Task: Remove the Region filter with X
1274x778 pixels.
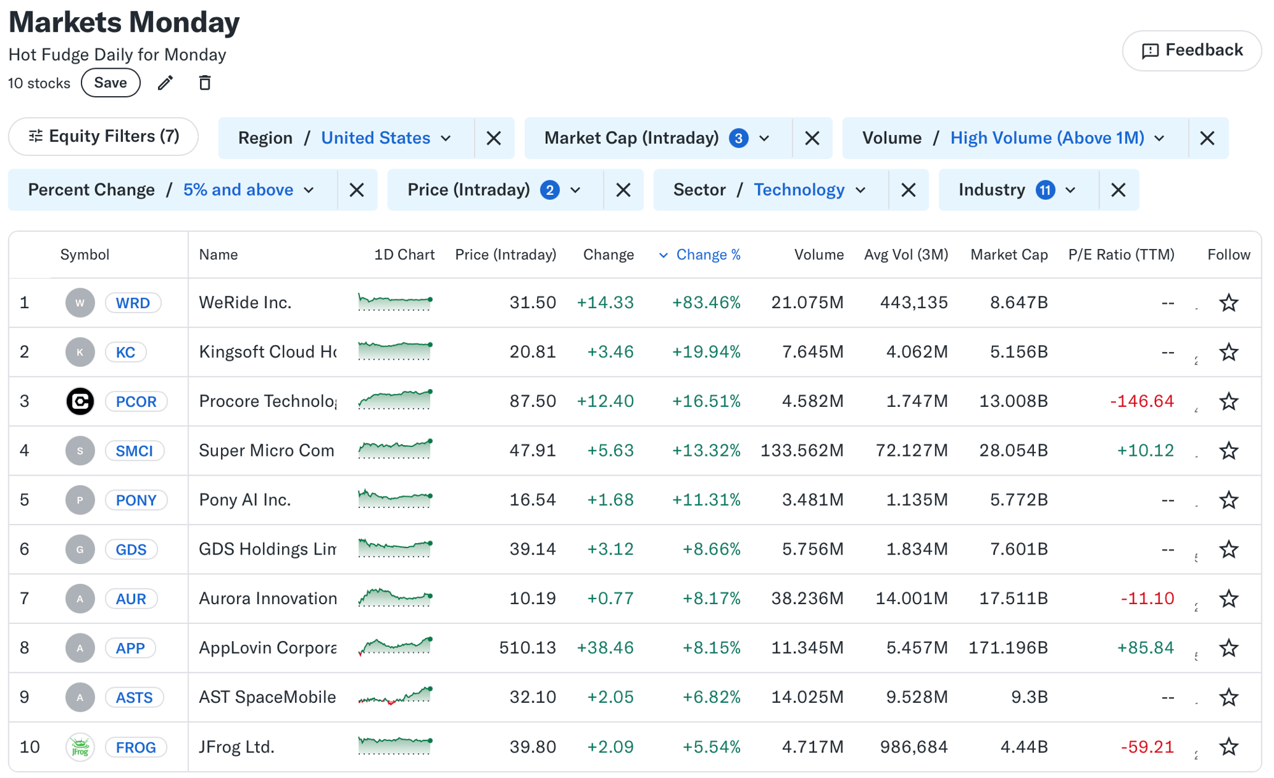Action: [x=494, y=138]
